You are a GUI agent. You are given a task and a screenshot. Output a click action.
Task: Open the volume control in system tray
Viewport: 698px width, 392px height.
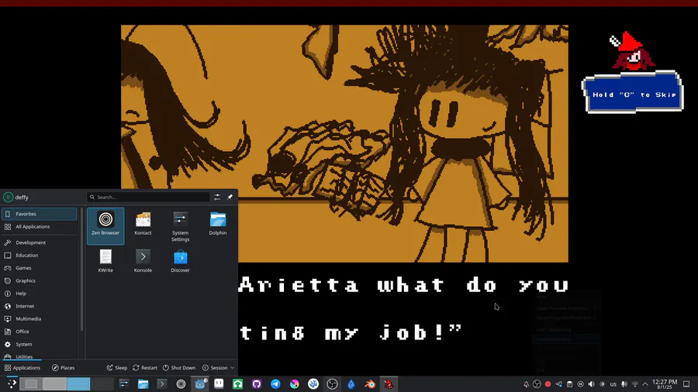click(x=591, y=384)
